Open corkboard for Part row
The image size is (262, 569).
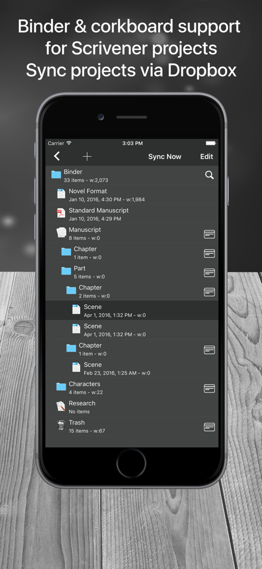click(209, 272)
